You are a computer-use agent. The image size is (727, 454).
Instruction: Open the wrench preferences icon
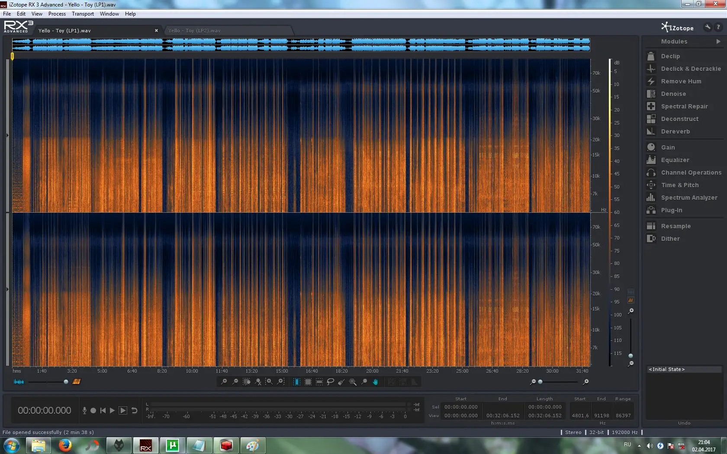click(x=708, y=27)
